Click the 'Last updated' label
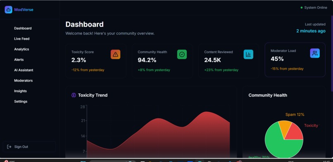Image resolution: width=333 pixels, height=162 pixels. [315, 24]
